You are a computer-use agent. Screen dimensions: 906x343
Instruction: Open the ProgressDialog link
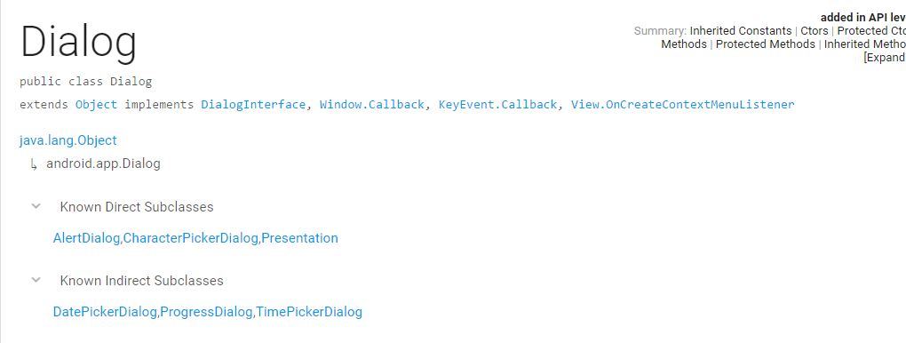click(206, 313)
